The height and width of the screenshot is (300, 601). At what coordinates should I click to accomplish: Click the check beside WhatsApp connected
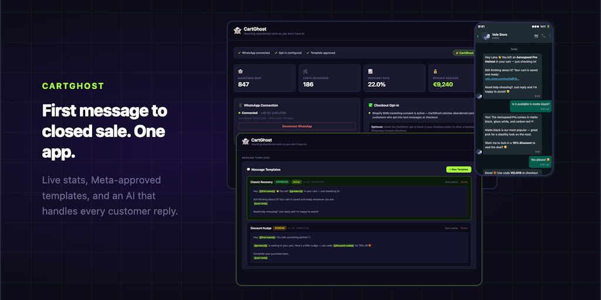[x=239, y=53]
